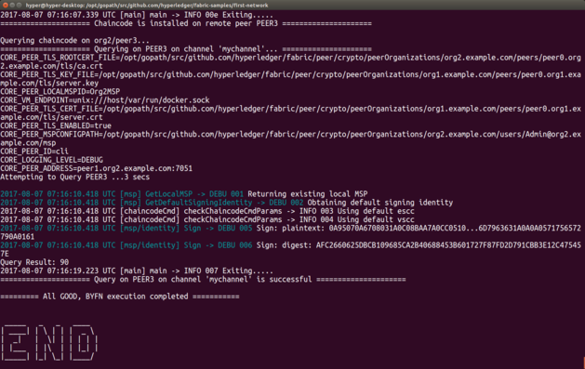Viewport: 585px width, 369px height.
Task: Click the 'All GOOD, BYFN execution completed' line
Action: click(x=120, y=297)
